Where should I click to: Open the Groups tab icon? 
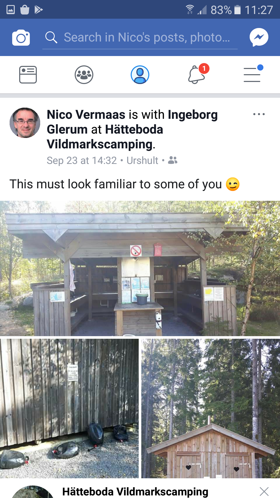tap(84, 75)
